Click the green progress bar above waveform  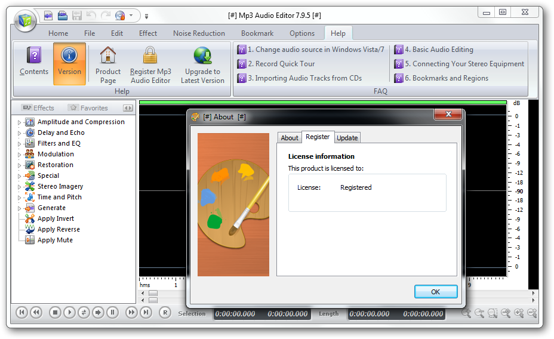pos(323,103)
